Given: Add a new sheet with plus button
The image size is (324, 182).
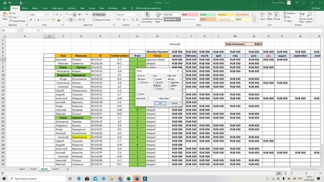Looking at the screenshot, I should [x=67, y=169].
